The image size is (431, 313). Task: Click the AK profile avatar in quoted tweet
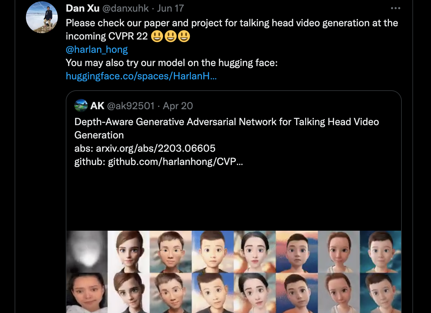(81, 106)
